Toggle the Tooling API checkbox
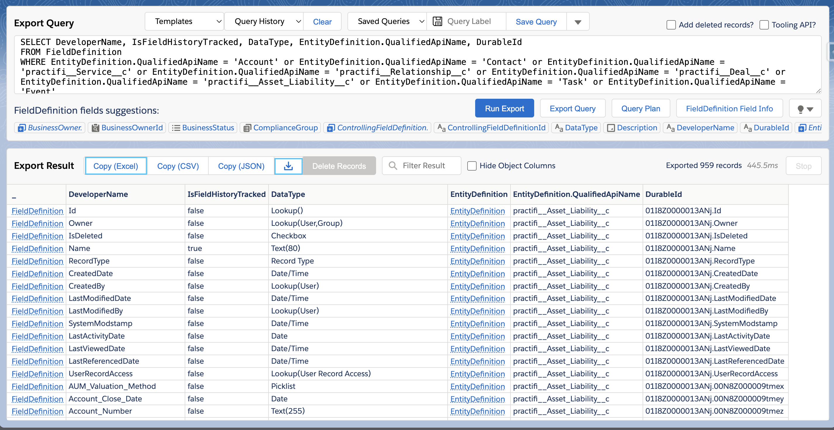 [764, 25]
